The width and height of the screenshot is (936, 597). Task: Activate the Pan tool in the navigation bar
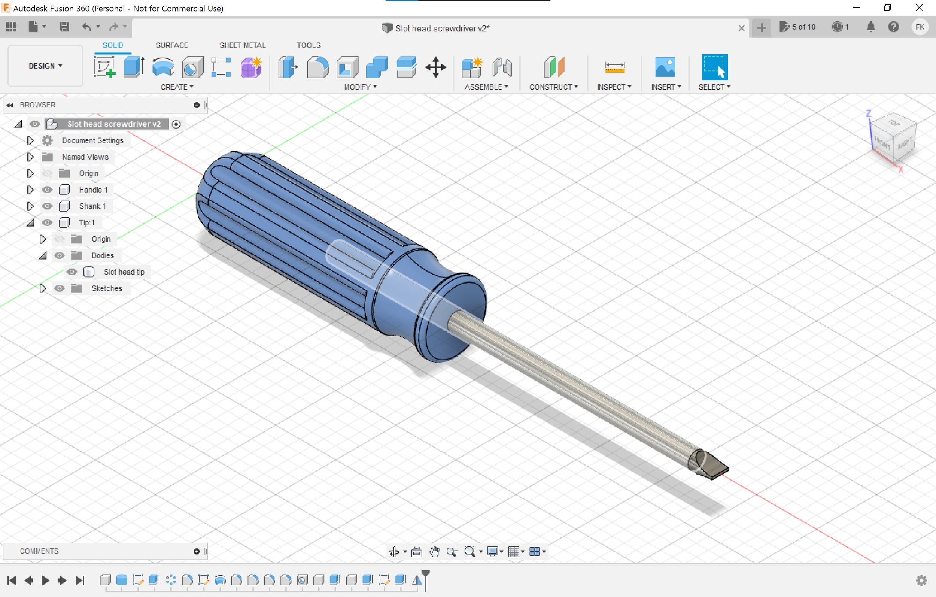pos(434,552)
